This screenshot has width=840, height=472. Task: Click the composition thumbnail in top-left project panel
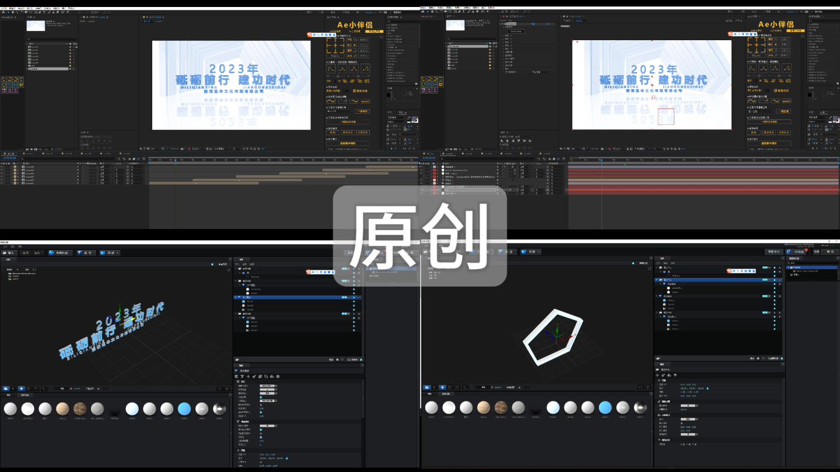point(36,25)
